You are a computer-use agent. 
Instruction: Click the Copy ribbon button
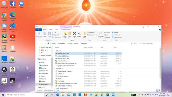coord(45,34)
